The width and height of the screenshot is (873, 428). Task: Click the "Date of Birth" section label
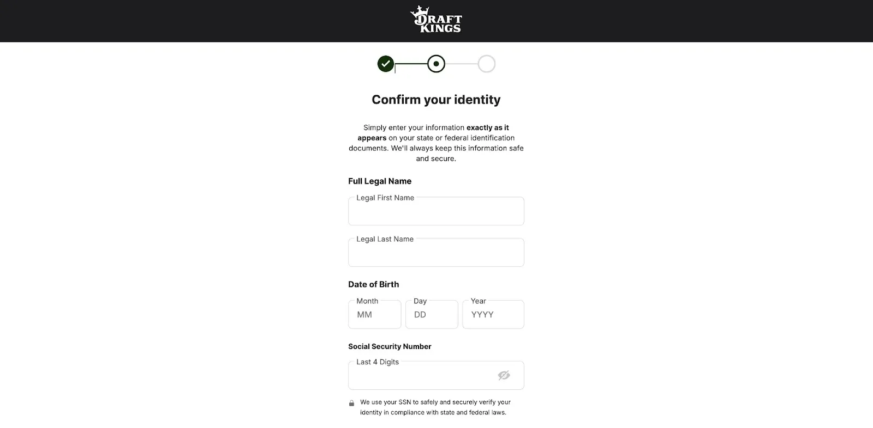[x=373, y=284]
